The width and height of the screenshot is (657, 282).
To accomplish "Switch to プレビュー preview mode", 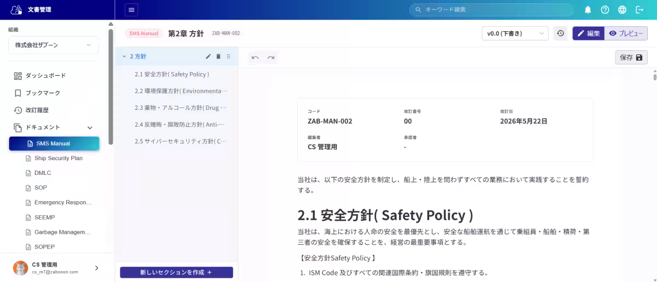I will point(626,33).
